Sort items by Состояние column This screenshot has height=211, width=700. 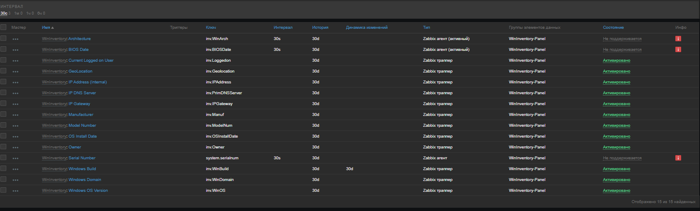(613, 28)
